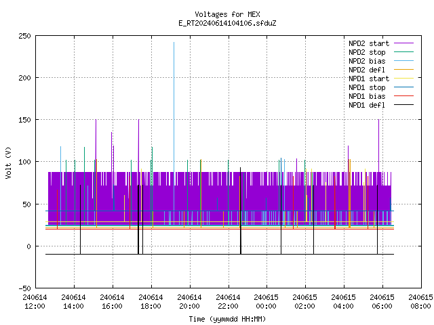Click the black NPD1 defl legend line
Image resolution: width=434 pixels, height=325 pixels.
(x=403, y=105)
